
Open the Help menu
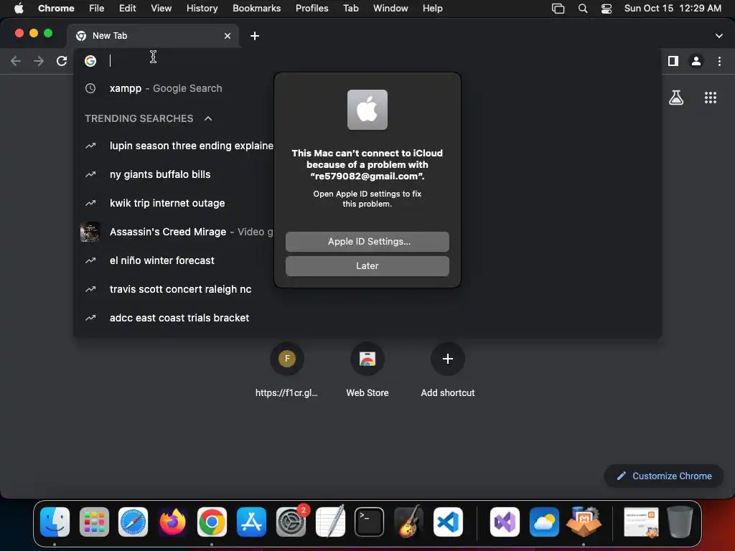point(432,8)
